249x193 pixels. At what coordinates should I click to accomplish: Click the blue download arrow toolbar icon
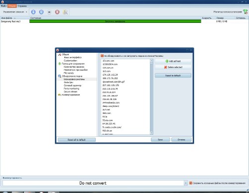(x=33, y=12)
